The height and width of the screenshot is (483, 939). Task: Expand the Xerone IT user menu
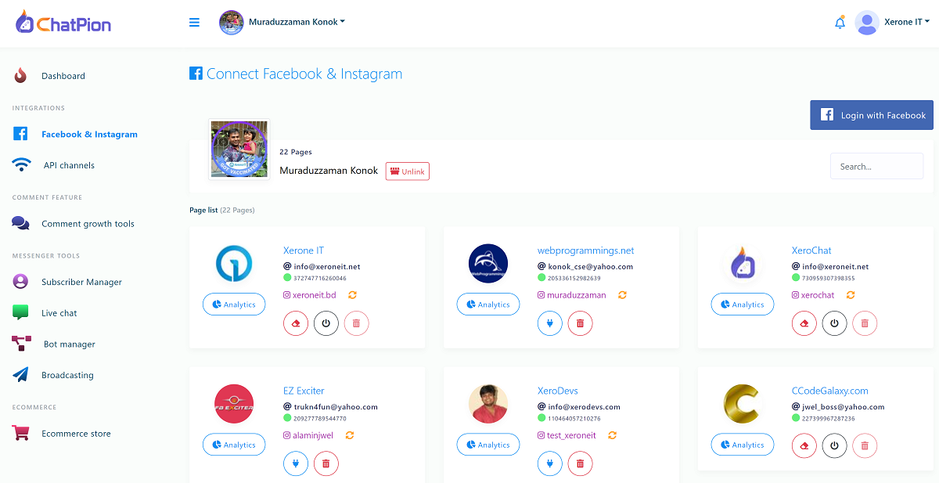point(892,23)
